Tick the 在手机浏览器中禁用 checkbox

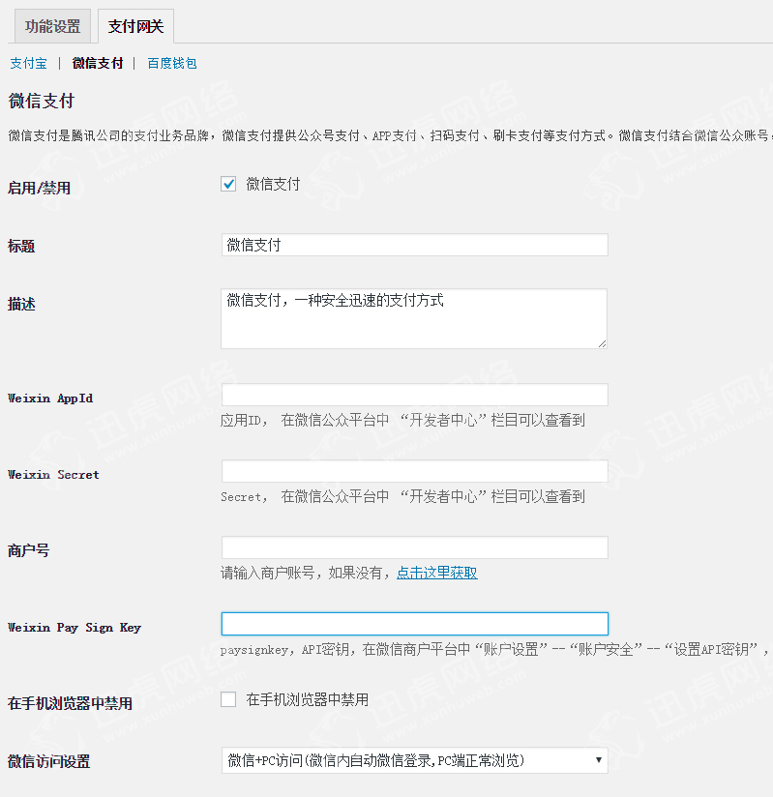pyautogui.click(x=228, y=699)
